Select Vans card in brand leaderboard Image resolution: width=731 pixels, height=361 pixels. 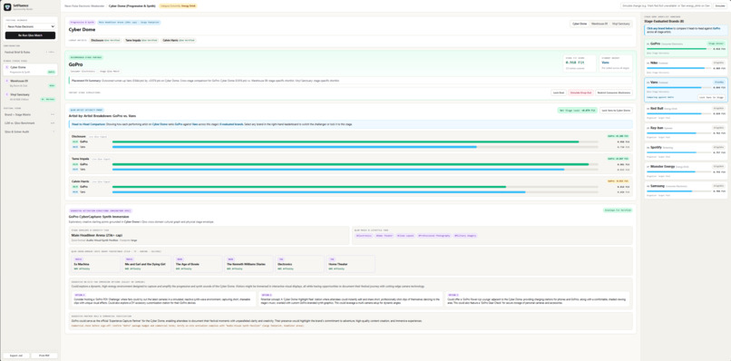click(686, 90)
